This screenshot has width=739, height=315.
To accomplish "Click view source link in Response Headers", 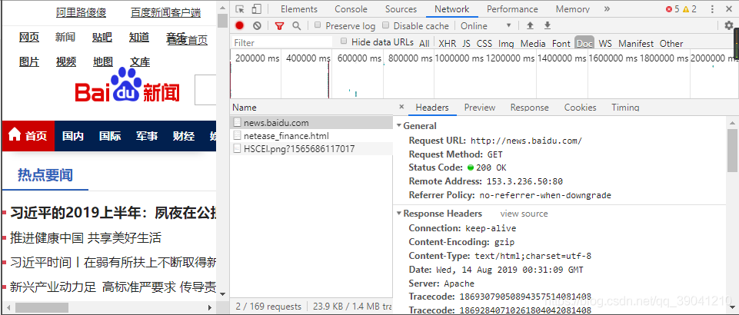I will click(524, 214).
